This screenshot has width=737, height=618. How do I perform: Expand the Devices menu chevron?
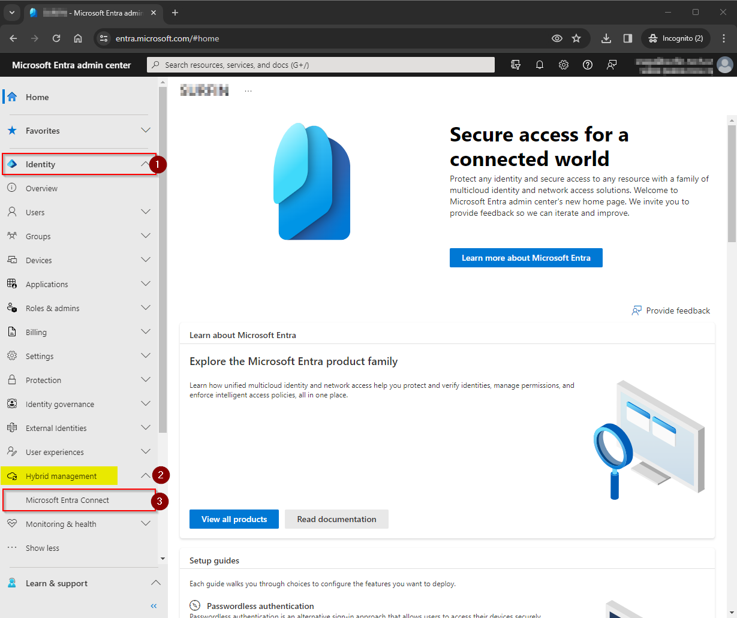click(x=146, y=260)
